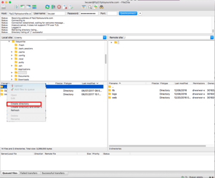Click the Password field

pos(89,13)
